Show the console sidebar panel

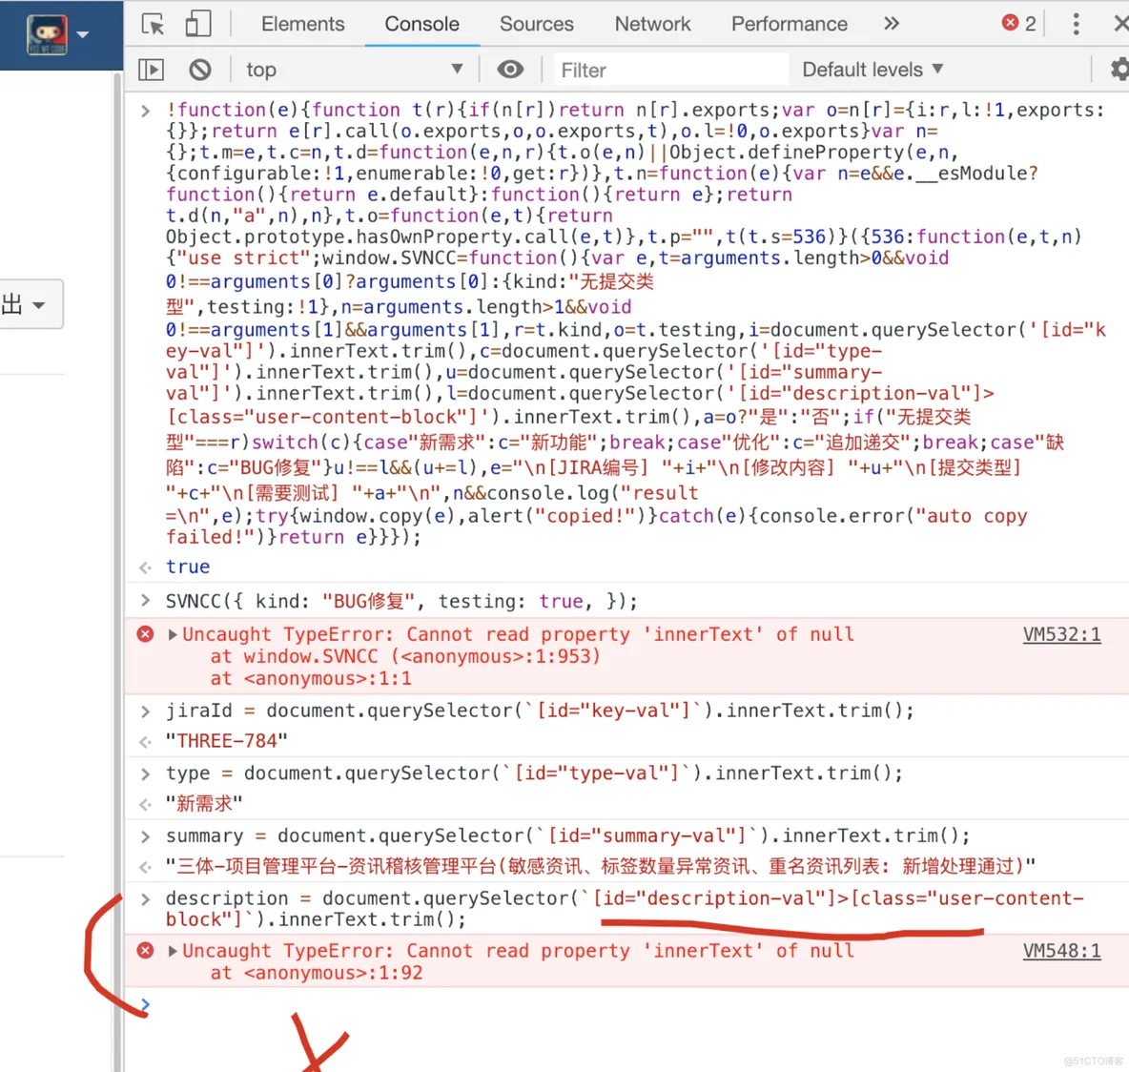click(152, 70)
